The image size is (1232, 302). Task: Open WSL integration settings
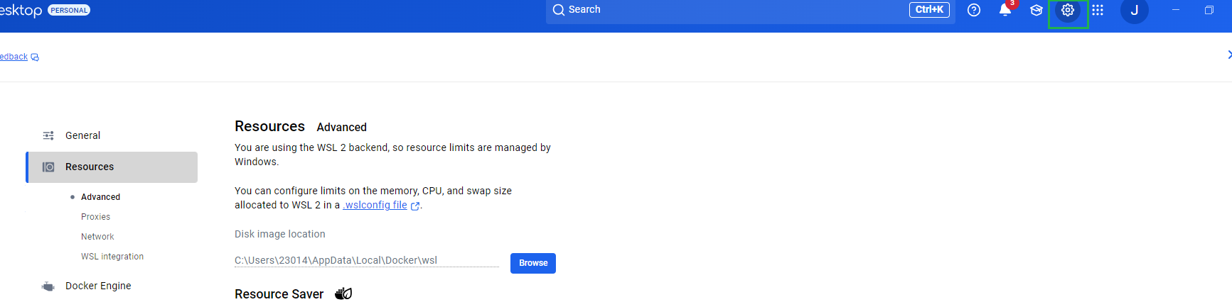112,257
